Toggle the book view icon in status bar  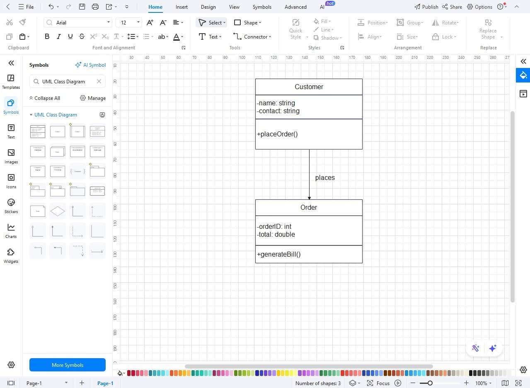(505, 383)
